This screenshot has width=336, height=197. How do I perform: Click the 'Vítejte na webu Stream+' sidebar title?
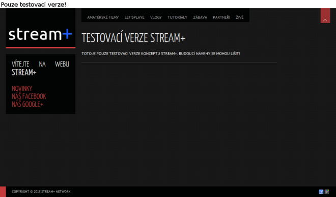[x=41, y=68]
